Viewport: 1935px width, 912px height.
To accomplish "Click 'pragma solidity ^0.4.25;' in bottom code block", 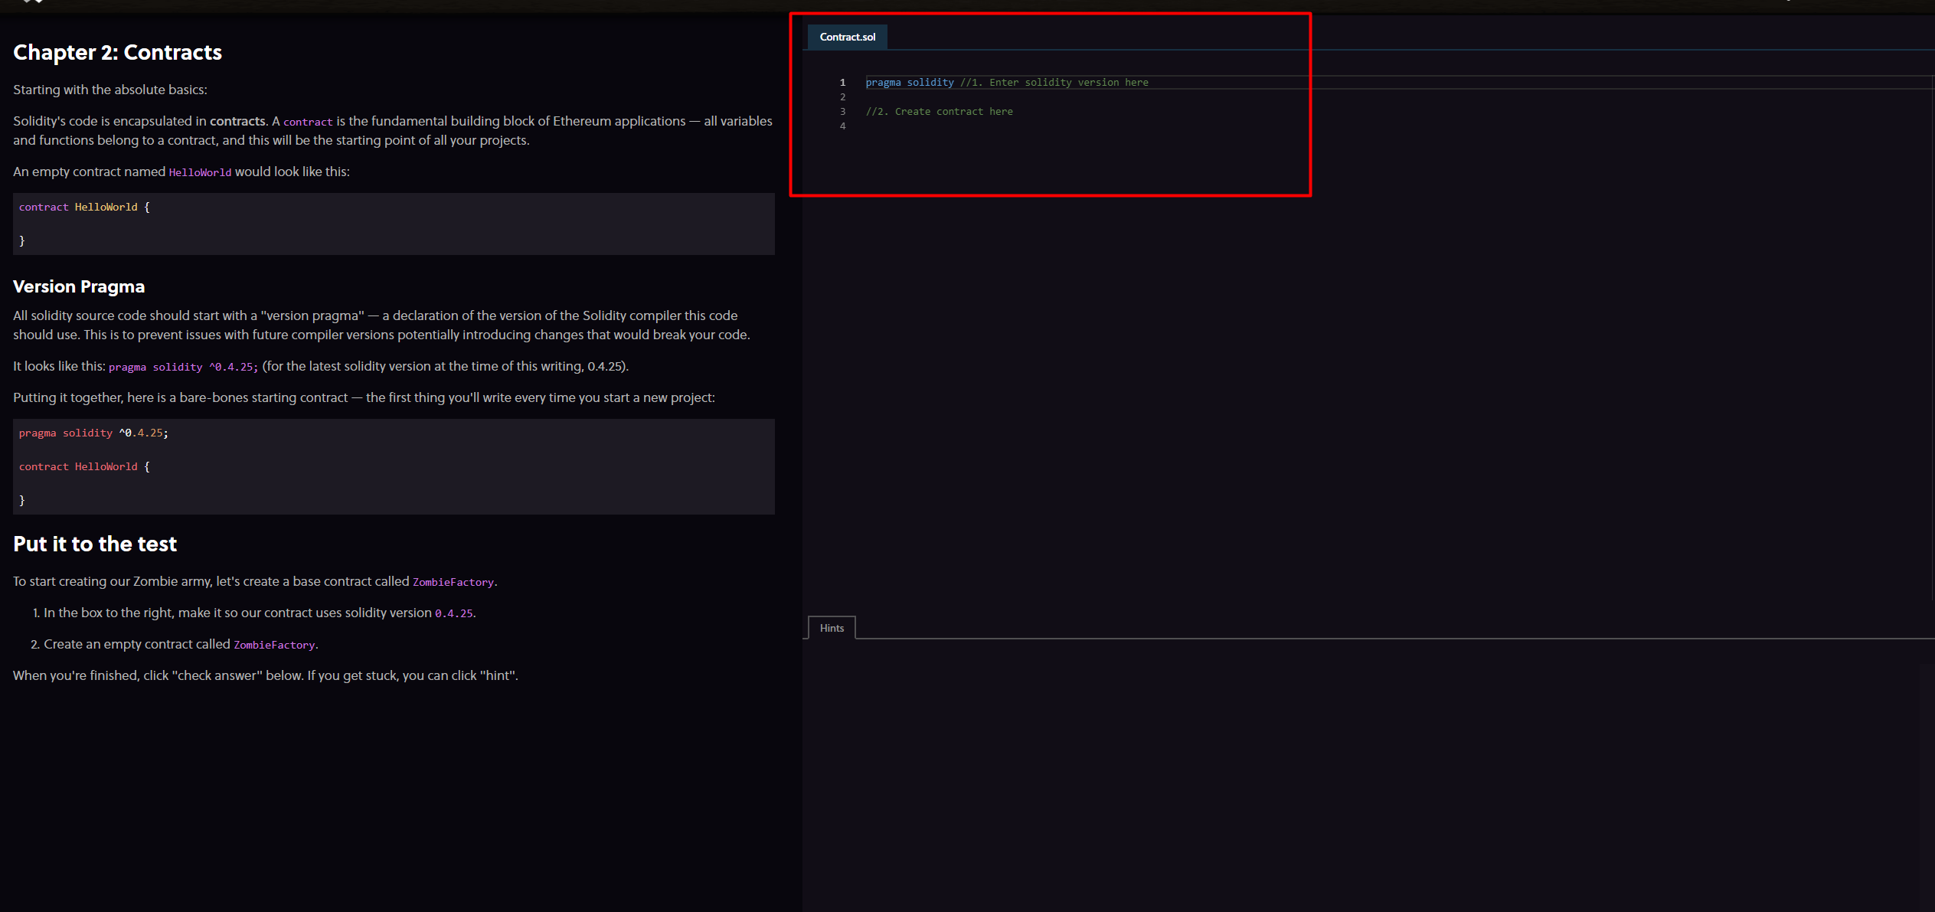I will click(93, 433).
